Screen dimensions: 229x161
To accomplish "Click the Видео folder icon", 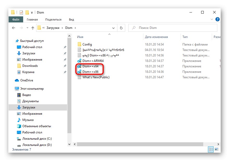I will coord(19,95).
